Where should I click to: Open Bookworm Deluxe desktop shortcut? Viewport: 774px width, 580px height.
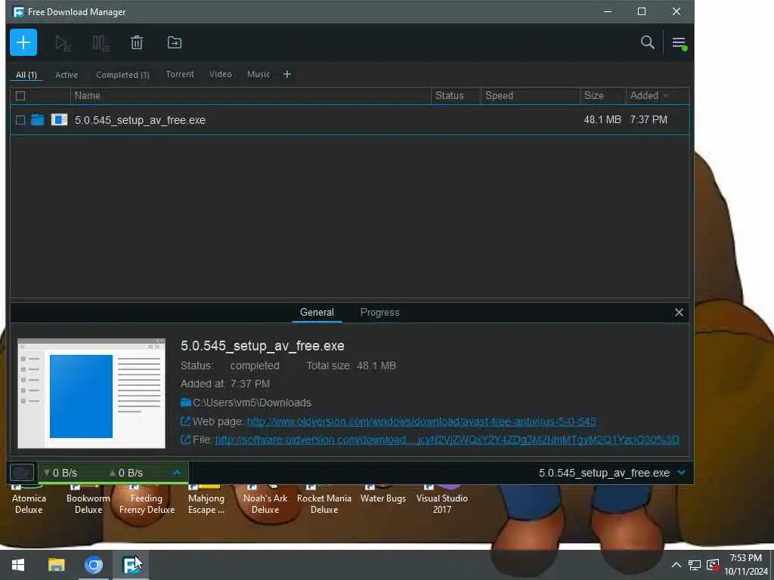pyautogui.click(x=88, y=501)
